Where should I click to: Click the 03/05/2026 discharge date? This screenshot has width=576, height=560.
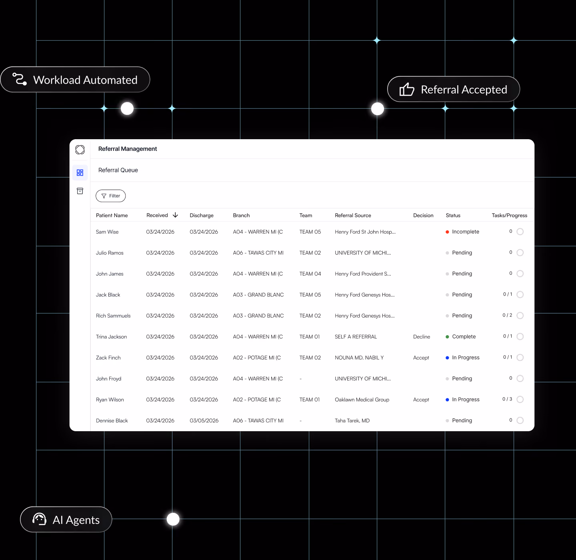(204, 421)
